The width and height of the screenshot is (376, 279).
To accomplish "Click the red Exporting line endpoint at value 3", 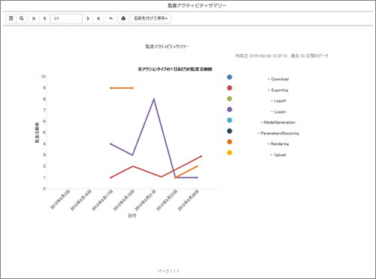I will point(201,156).
